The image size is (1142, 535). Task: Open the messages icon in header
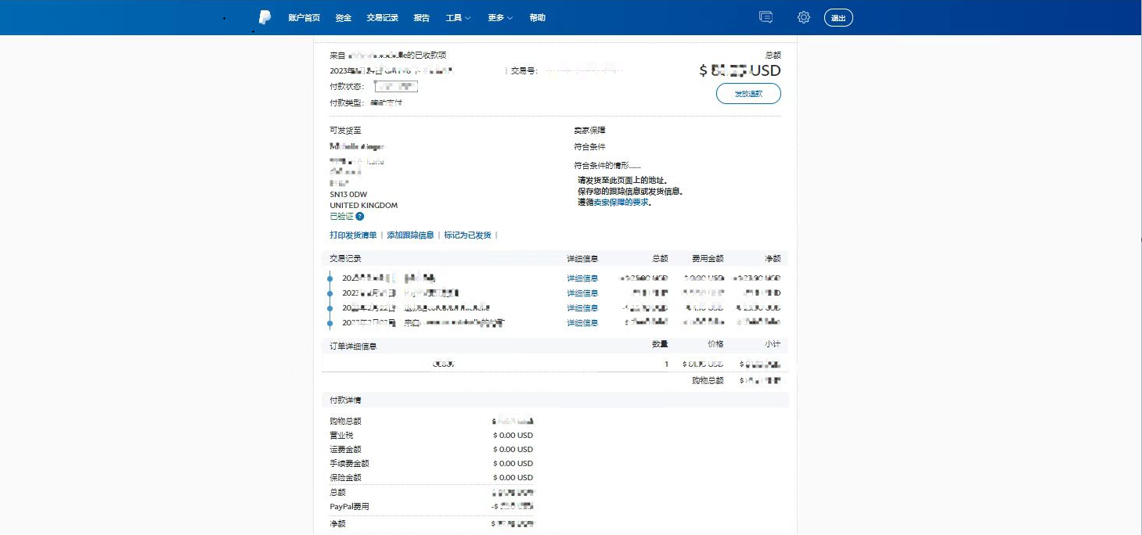click(766, 17)
